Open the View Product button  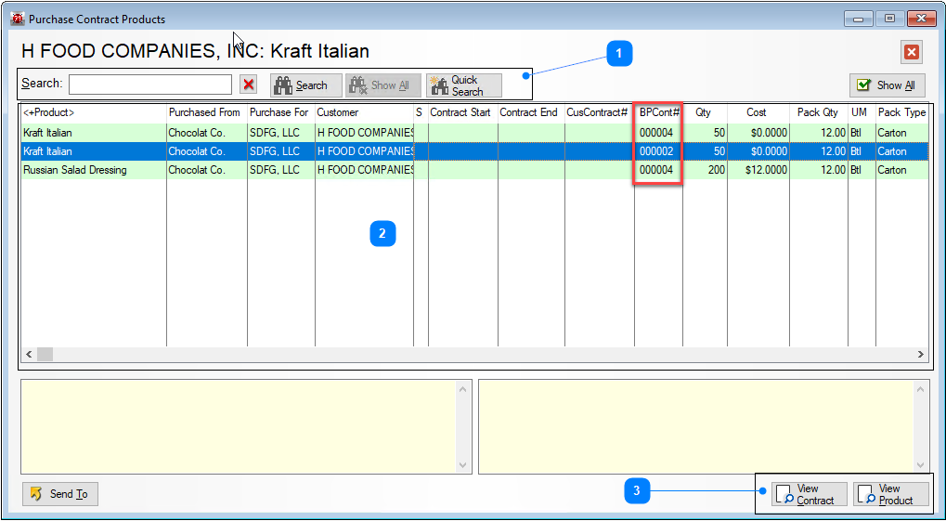tap(890, 494)
